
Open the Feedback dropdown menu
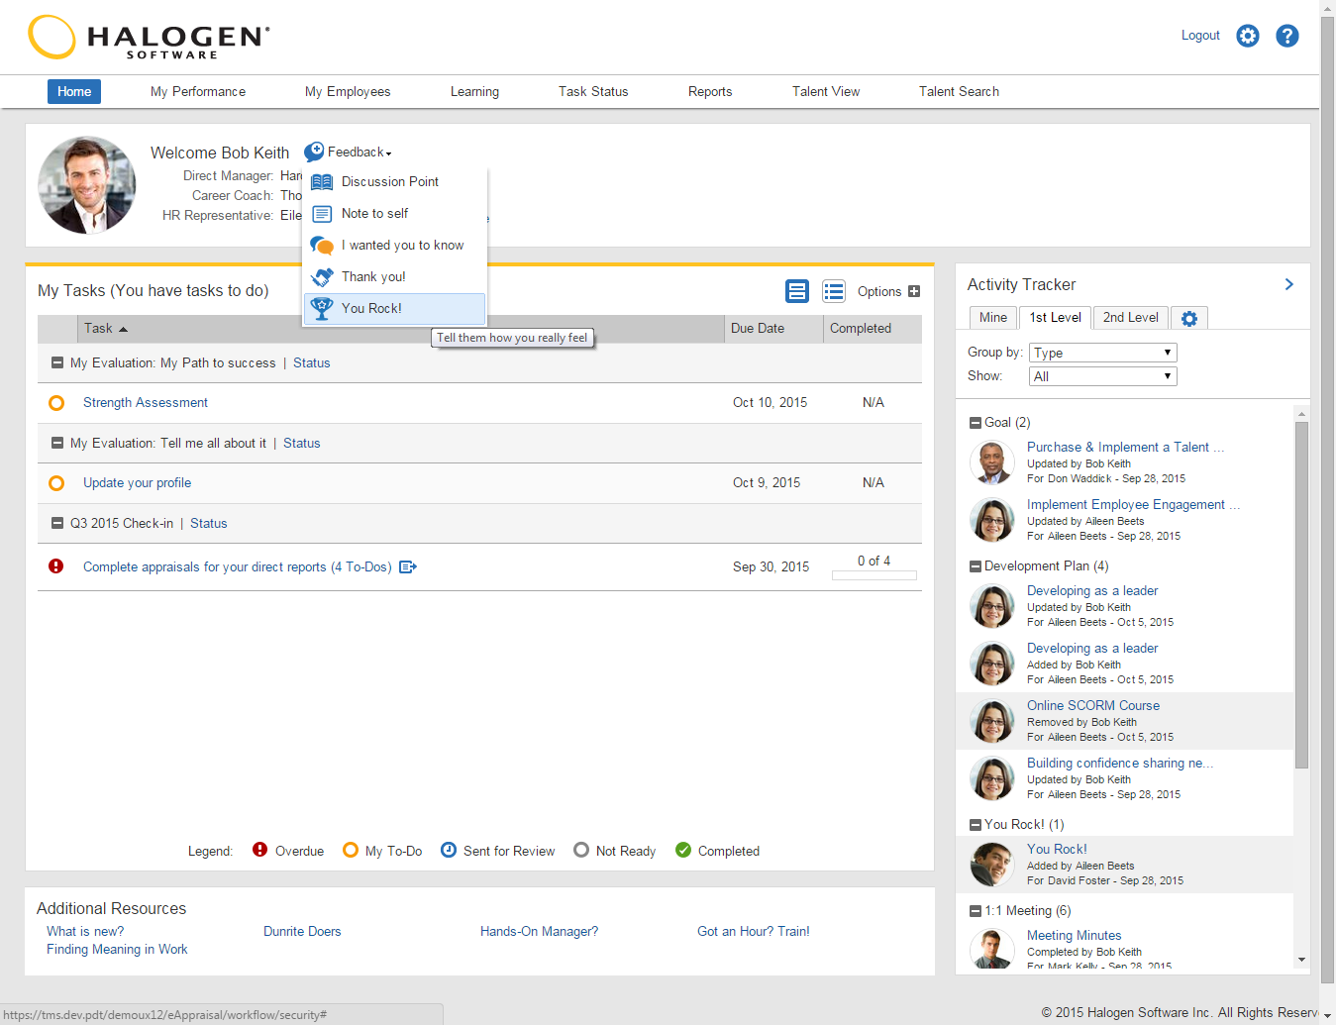click(x=360, y=153)
